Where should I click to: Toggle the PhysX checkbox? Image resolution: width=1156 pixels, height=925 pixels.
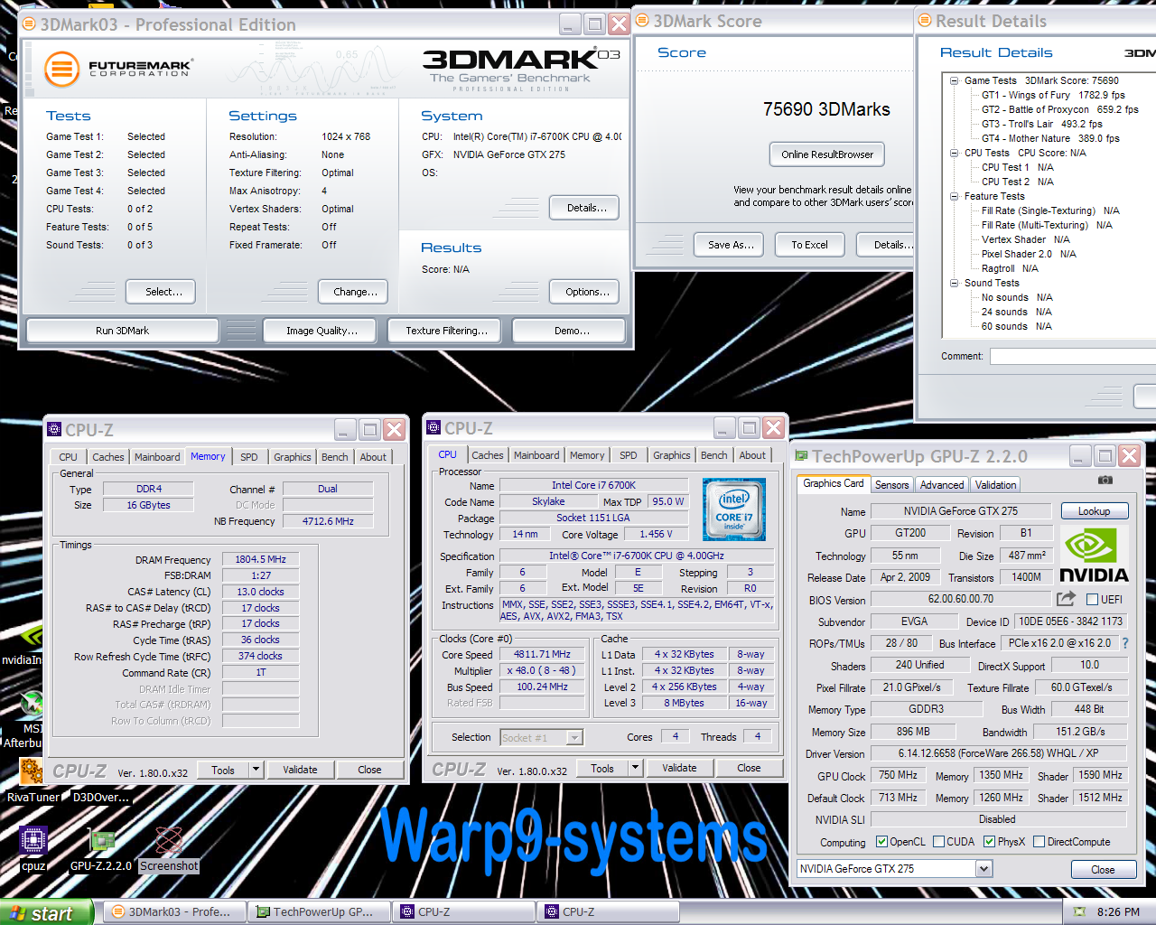[990, 842]
